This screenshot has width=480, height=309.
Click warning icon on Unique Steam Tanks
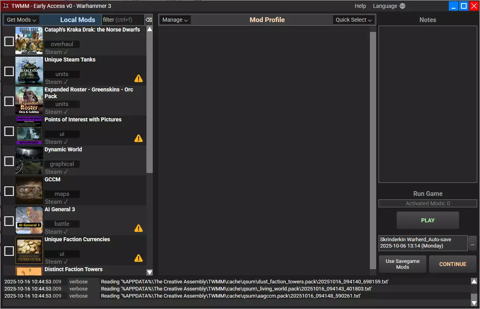pyautogui.click(x=139, y=78)
